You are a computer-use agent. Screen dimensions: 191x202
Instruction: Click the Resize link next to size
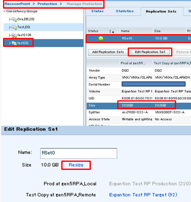tap(76, 165)
